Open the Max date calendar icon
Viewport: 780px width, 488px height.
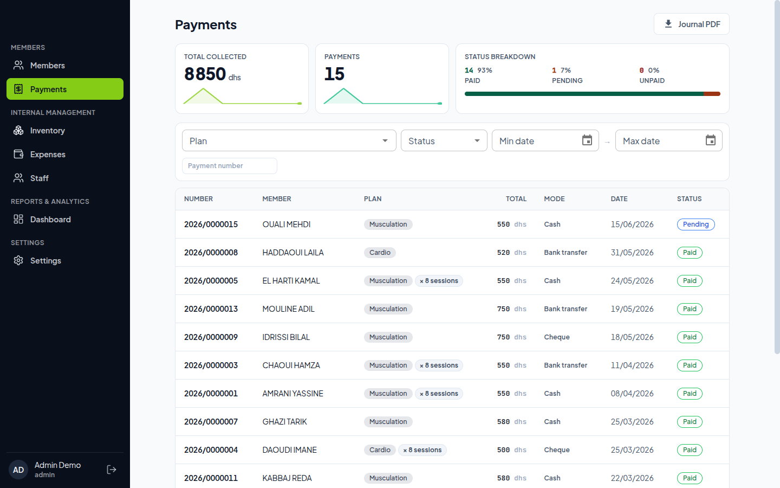pos(711,140)
